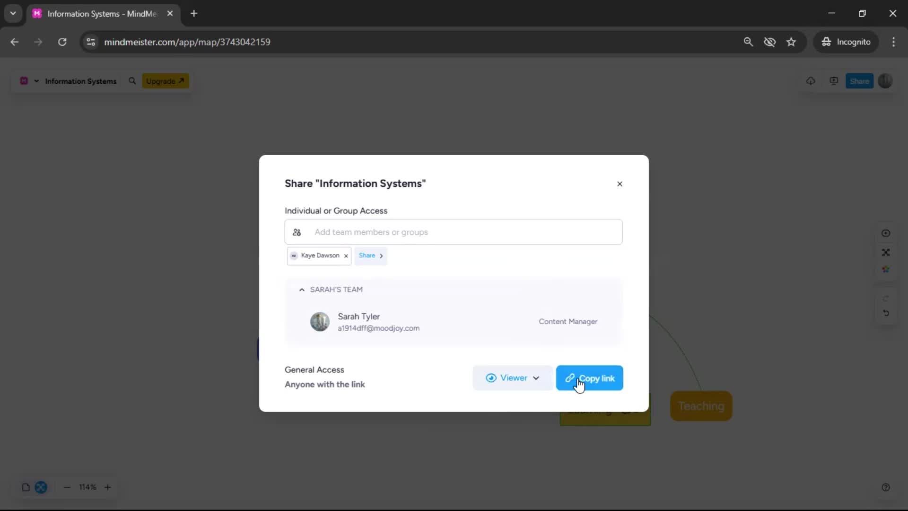908x511 pixels.
Task: Remove the Kaye Dawson chip
Action: click(x=346, y=256)
